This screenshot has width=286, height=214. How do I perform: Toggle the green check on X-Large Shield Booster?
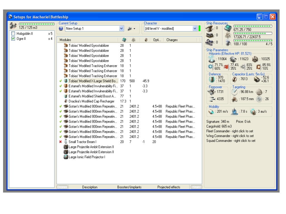click(x=61, y=81)
